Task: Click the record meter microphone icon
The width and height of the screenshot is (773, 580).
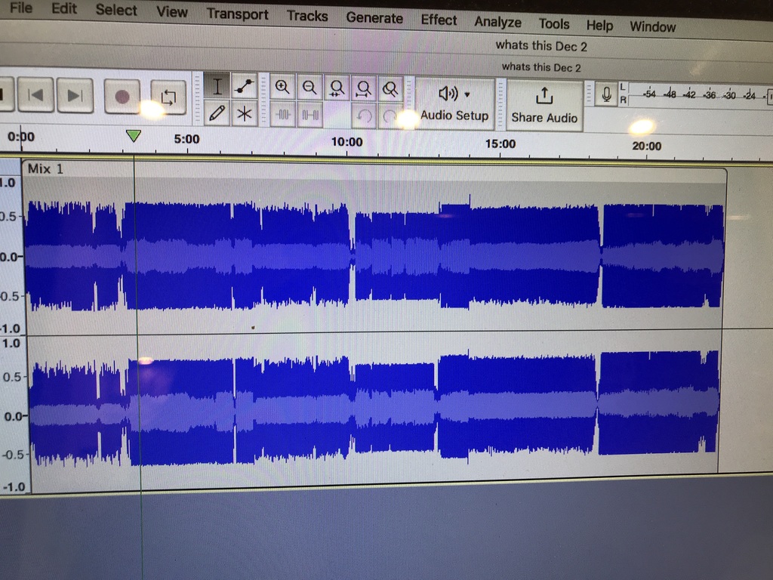Action: (606, 94)
